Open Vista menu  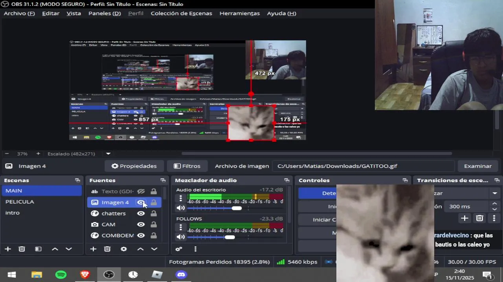73,13
